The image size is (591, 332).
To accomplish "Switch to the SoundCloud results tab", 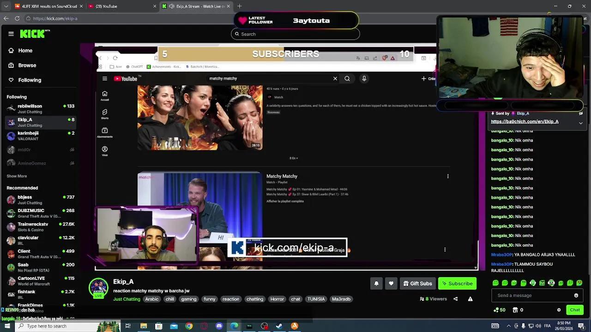I will 48,6.
